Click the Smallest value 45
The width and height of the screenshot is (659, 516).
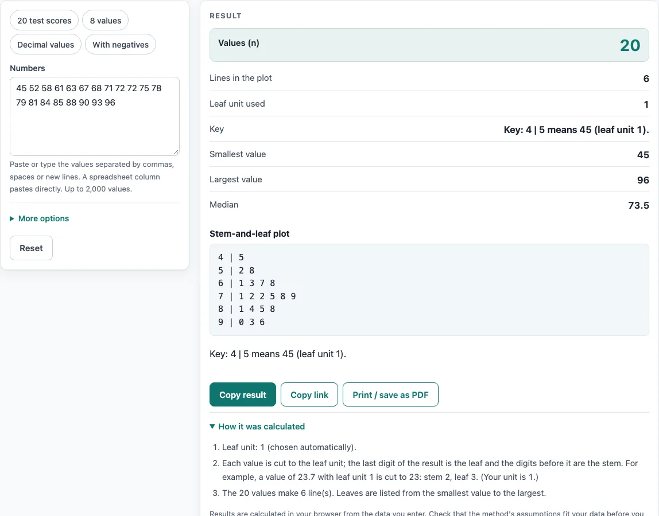pyautogui.click(x=643, y=155)
